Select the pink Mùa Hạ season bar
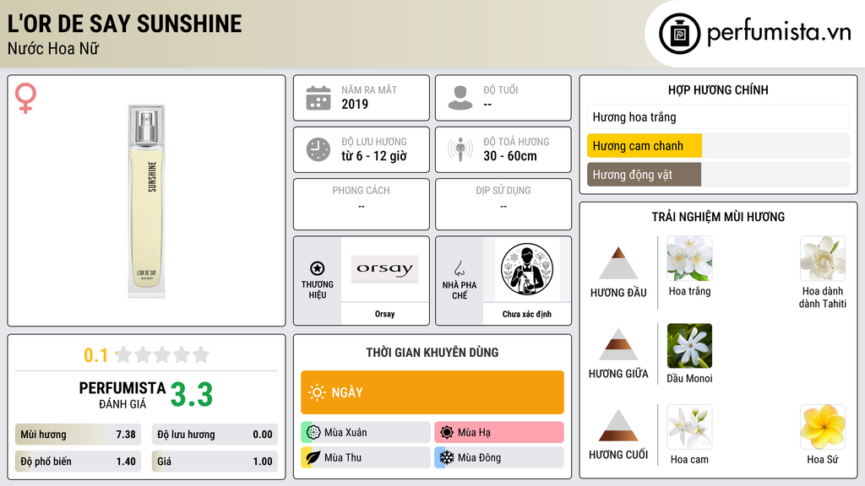The height and width of the screenshot is (486, 865). point(499,433)
